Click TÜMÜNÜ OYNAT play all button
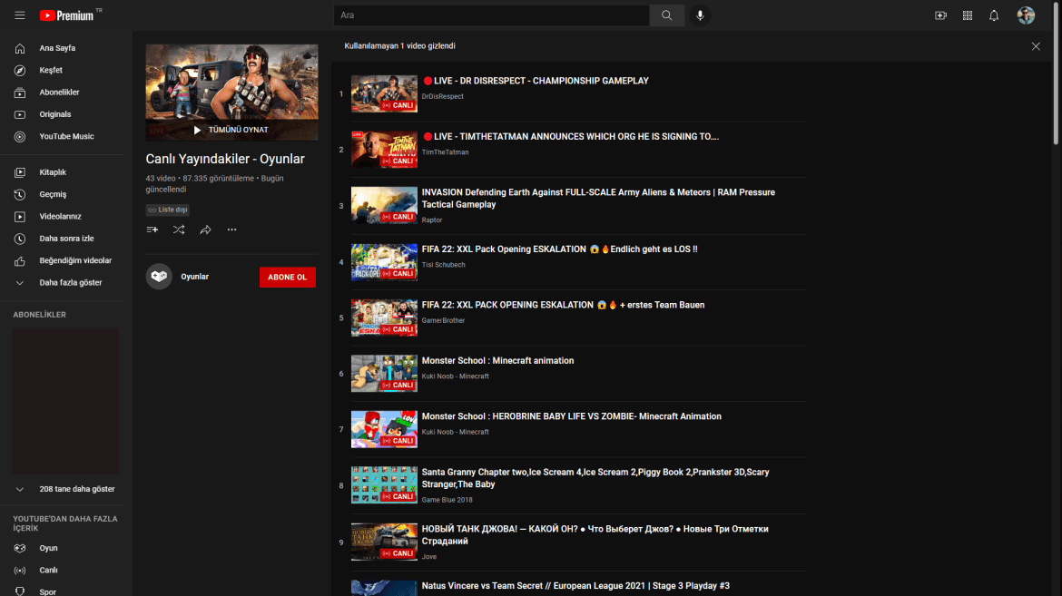The width and height of the screenshot is (1062, 596). [231, 130]
